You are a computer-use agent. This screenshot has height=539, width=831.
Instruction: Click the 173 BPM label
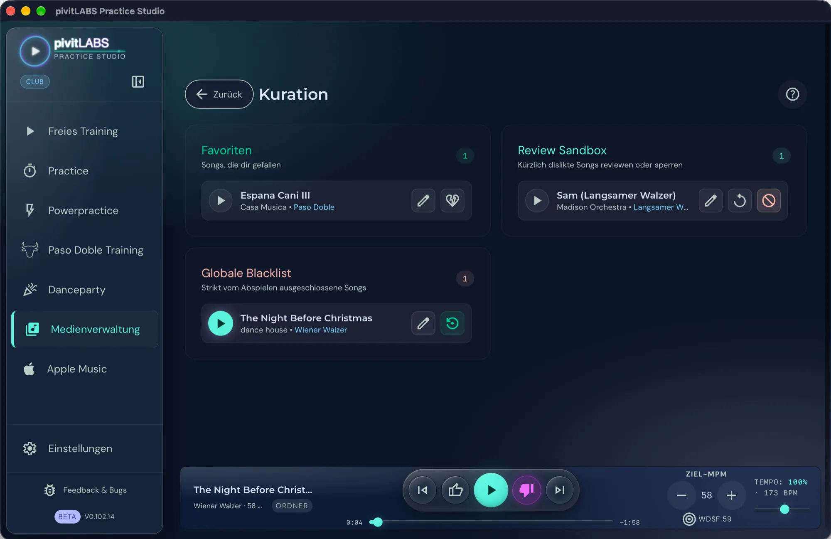[x=780, y=493]
